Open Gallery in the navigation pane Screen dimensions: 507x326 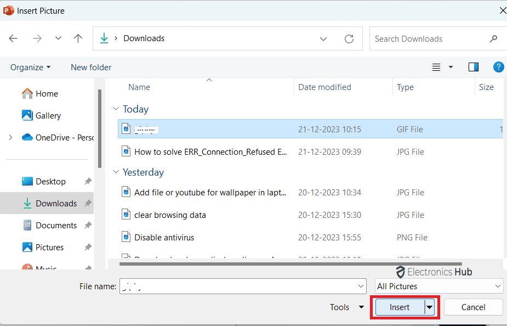48,116
